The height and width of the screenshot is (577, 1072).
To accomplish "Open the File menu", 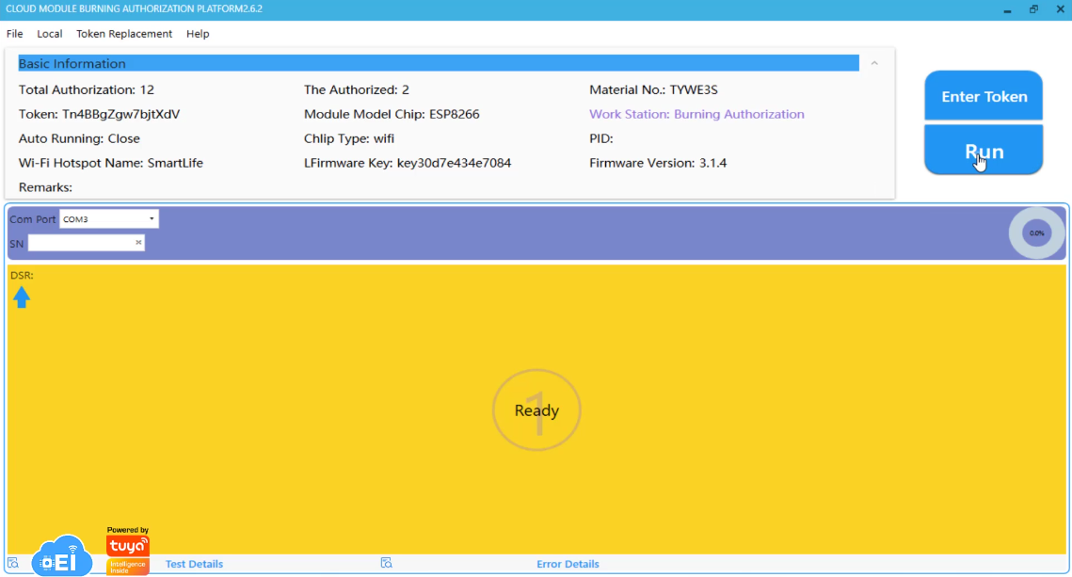I will coord(15,34).
